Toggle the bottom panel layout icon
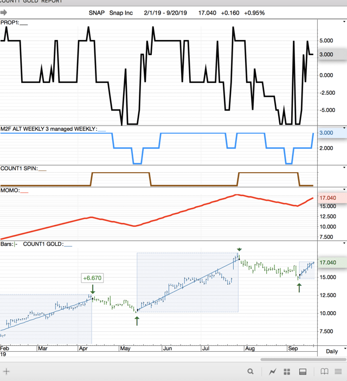Image resolution: width=347 pixels, height=381 pixels. pos(303,371)
